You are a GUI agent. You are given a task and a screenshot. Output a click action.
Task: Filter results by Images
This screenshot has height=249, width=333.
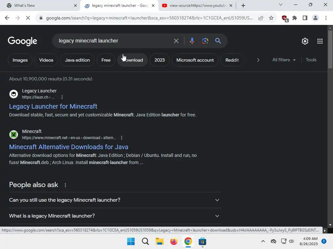coord(20,60)
